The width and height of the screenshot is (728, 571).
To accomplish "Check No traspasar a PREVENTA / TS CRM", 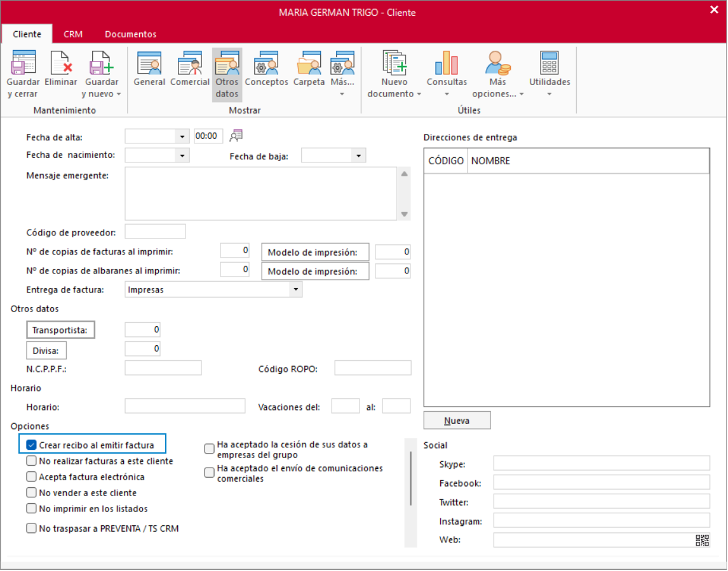I will coord(31,528).
